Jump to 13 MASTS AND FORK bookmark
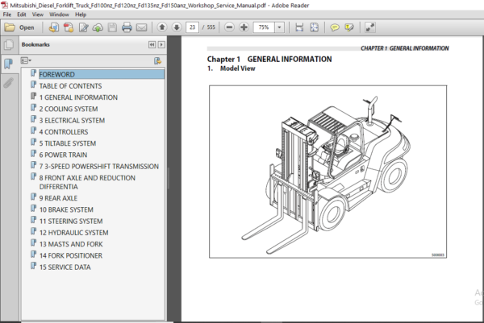The height and width of the screenshot is (323, 484). pyautogui.click(x=71, y=244)
